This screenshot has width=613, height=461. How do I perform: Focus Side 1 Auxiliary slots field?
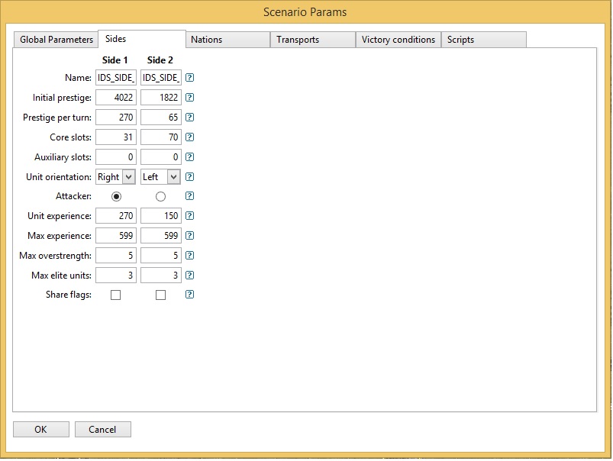pyautogui.click(x=116, y=157)
